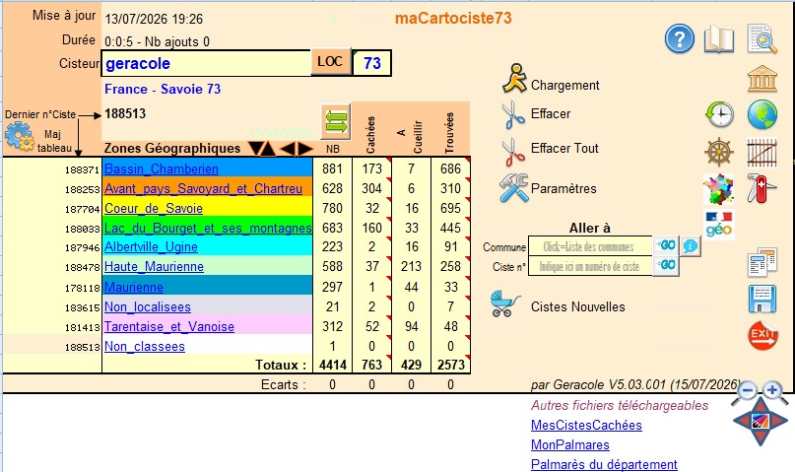Save with the floppy disk icon
The image size is (795, 472).
[x=762, y=299]
